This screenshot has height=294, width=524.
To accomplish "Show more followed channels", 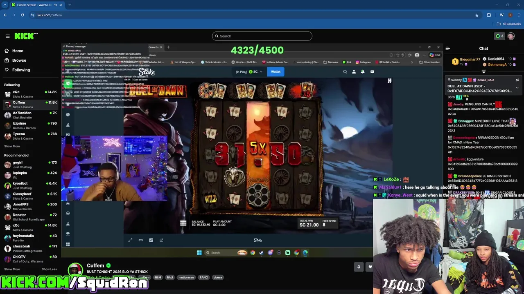I will pos(12,146).
